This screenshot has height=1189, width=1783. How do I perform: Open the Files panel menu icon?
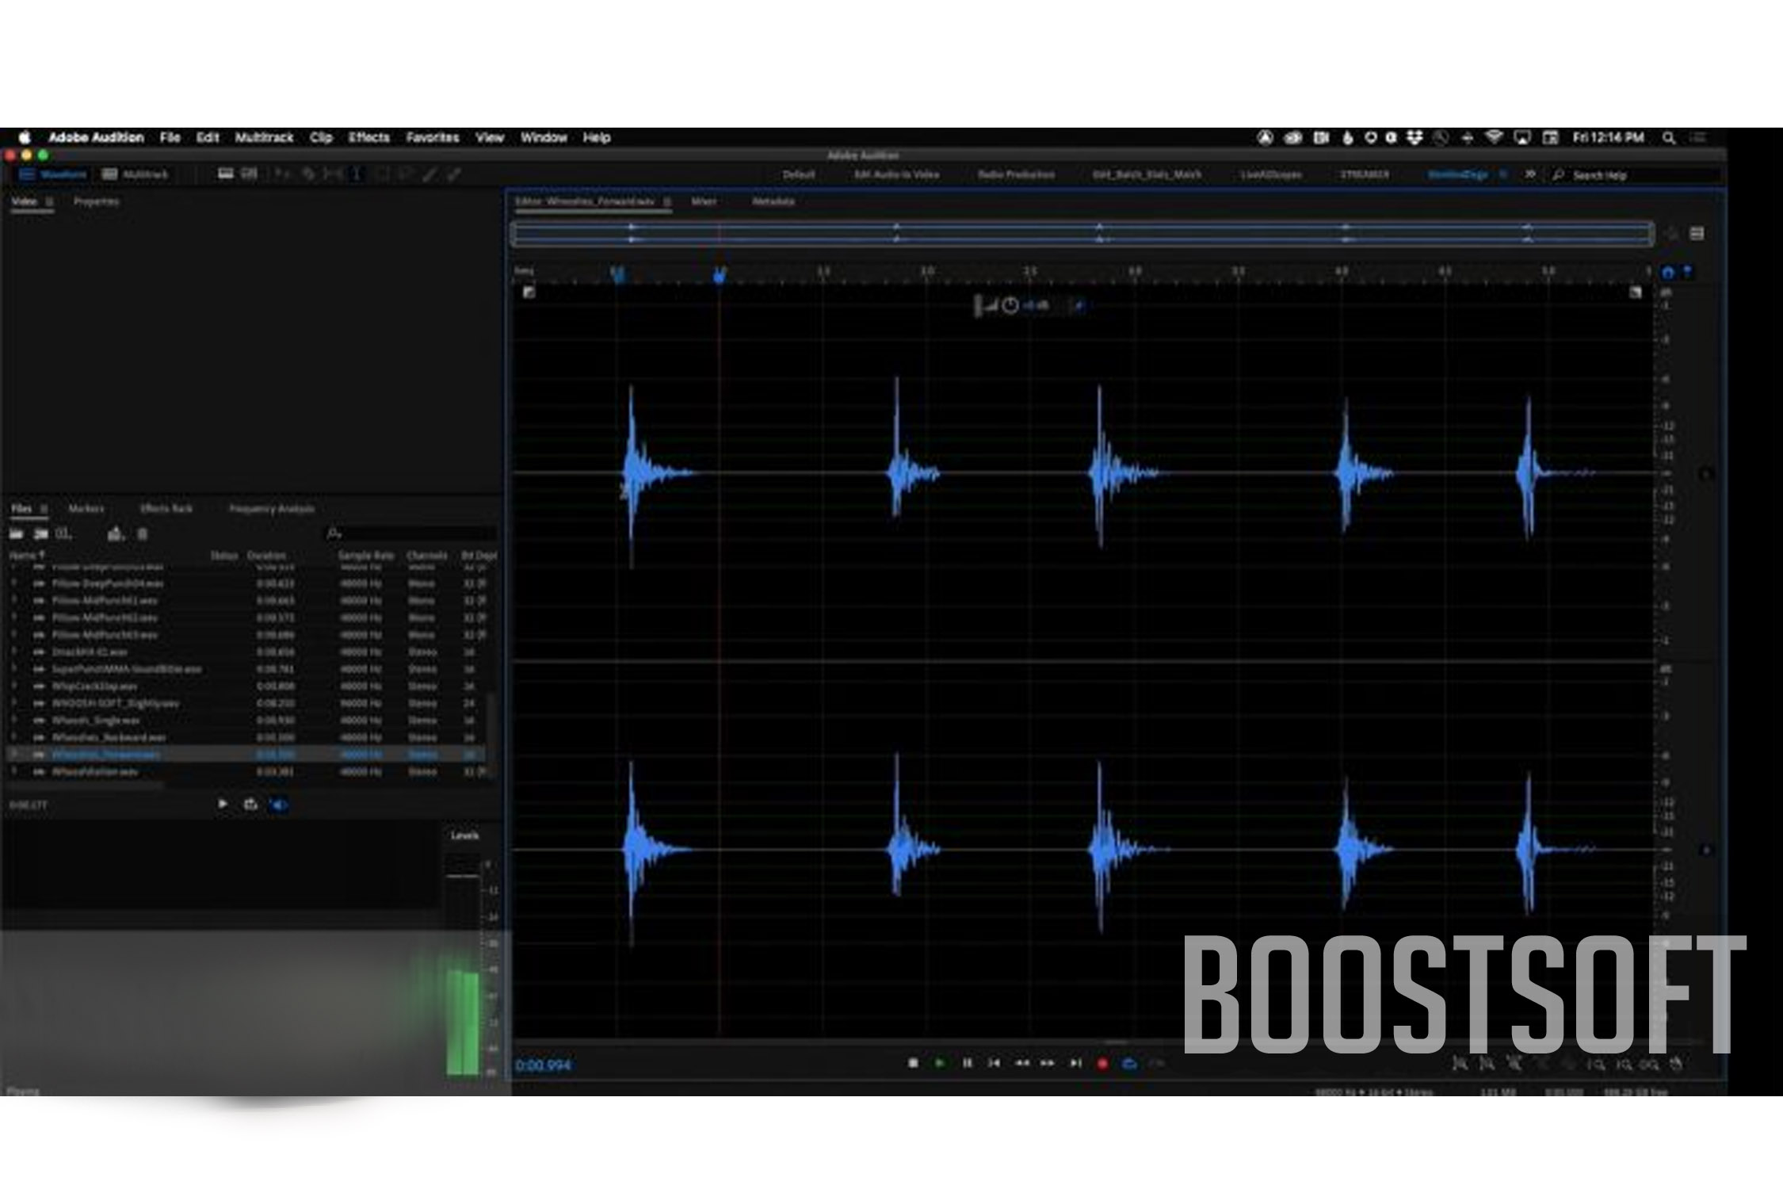44,509
